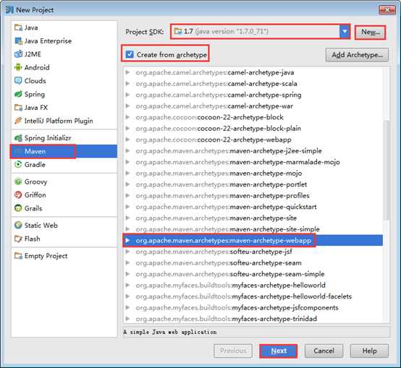This screenshot has width=401, height=368.
Task: Select softeu-archetype-seam-simple row
Action: pos(253,274)
